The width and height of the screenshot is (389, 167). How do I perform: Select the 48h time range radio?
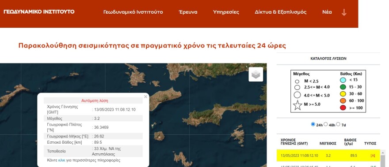[325, 124]
